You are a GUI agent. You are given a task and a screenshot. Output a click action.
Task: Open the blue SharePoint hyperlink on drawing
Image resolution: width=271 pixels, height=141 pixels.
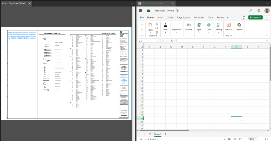point(22,35)
